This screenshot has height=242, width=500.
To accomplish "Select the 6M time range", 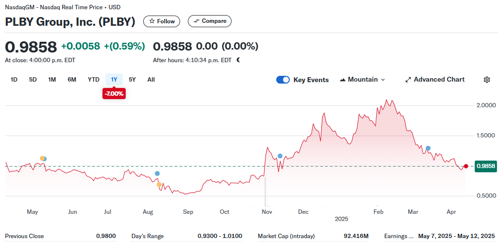I will pos(72,80).
